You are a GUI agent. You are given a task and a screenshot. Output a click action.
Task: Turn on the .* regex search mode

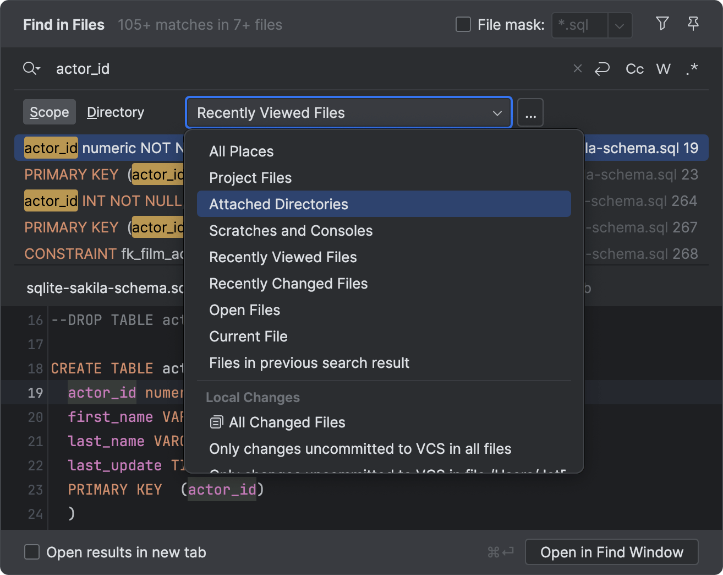point(692,68)
